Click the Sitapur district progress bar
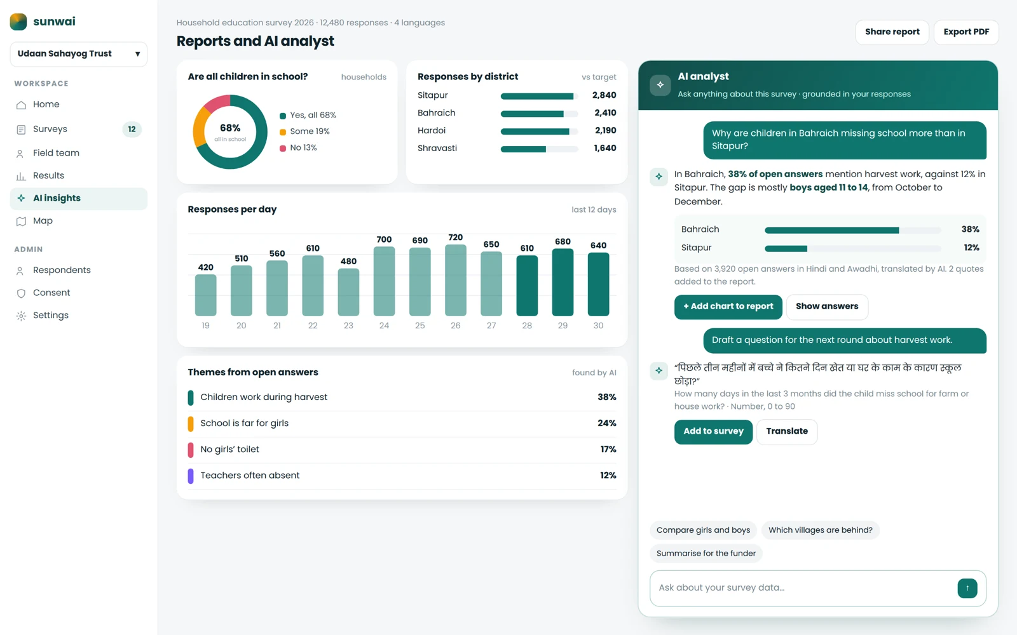 [539, 97]
